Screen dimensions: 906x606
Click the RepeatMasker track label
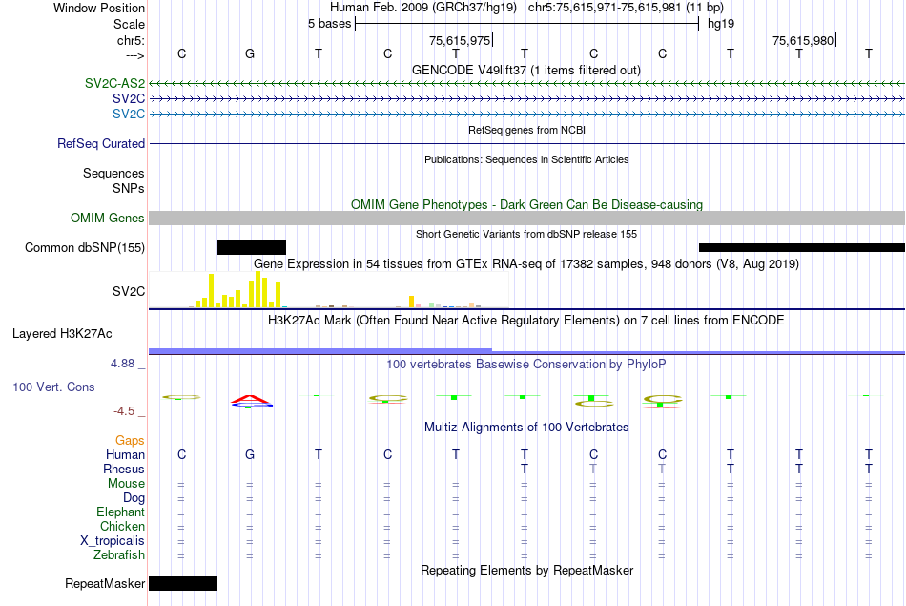(105, 583)
